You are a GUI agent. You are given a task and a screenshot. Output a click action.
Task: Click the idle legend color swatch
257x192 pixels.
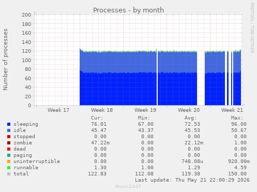tap(9, 130)
